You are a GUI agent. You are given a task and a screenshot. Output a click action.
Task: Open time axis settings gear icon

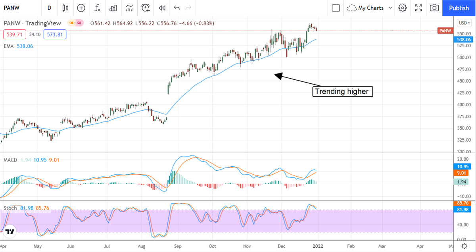click(464, 246)
